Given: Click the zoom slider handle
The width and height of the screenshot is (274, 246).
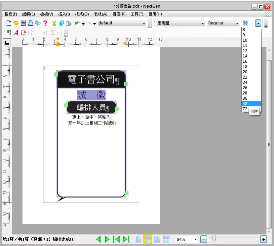Looking at the screenshot, I should coord(214,238).
